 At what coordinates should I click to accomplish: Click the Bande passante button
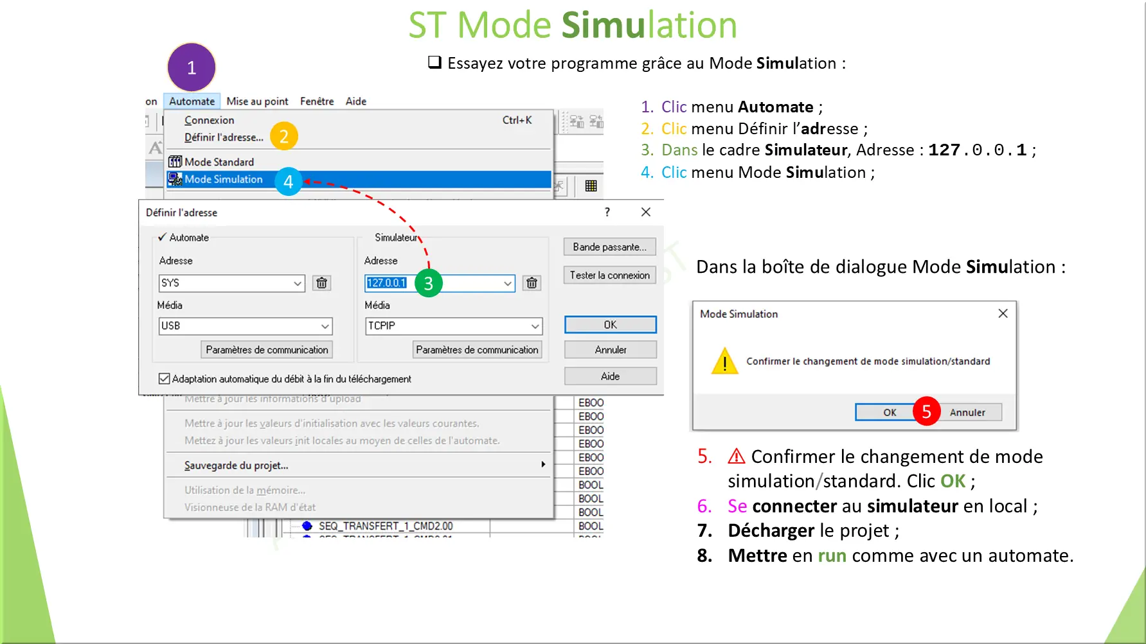(x=609, y=247)
